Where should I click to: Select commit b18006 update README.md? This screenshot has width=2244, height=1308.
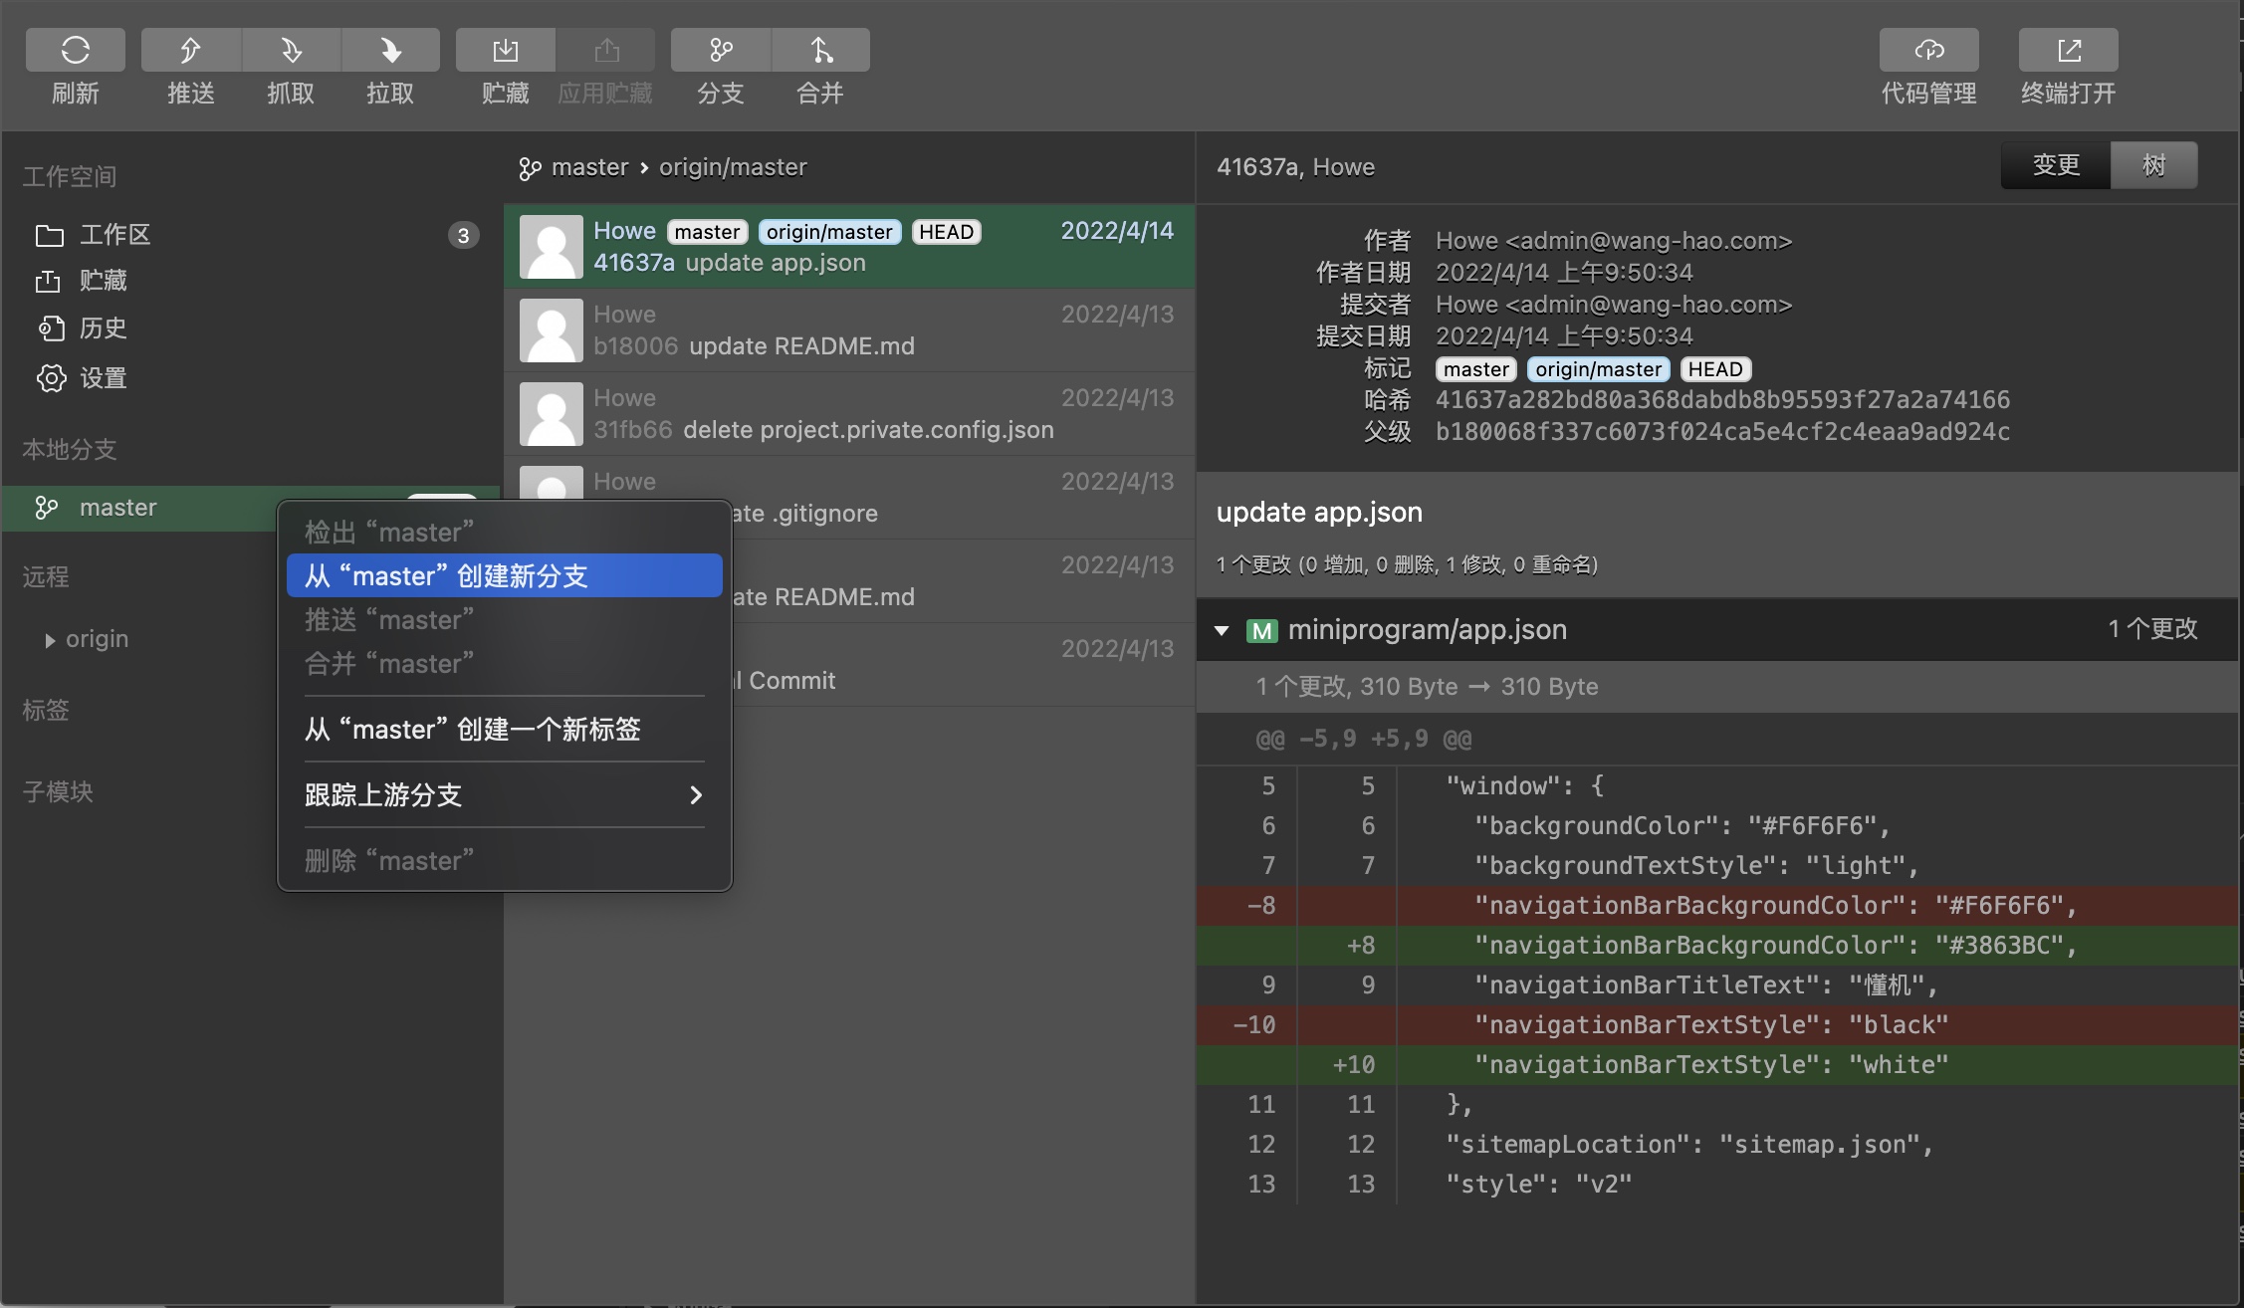(x=849, y=330)
